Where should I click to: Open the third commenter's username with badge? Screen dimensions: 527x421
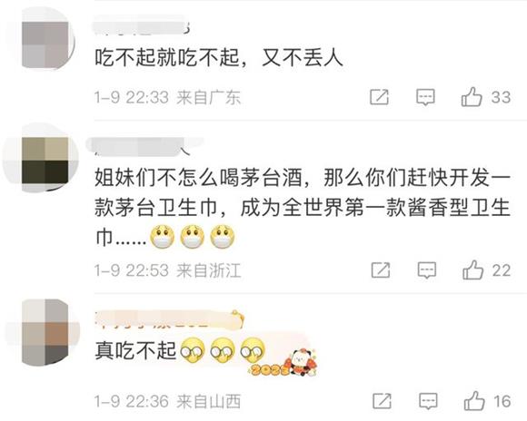tap(170, 319)
